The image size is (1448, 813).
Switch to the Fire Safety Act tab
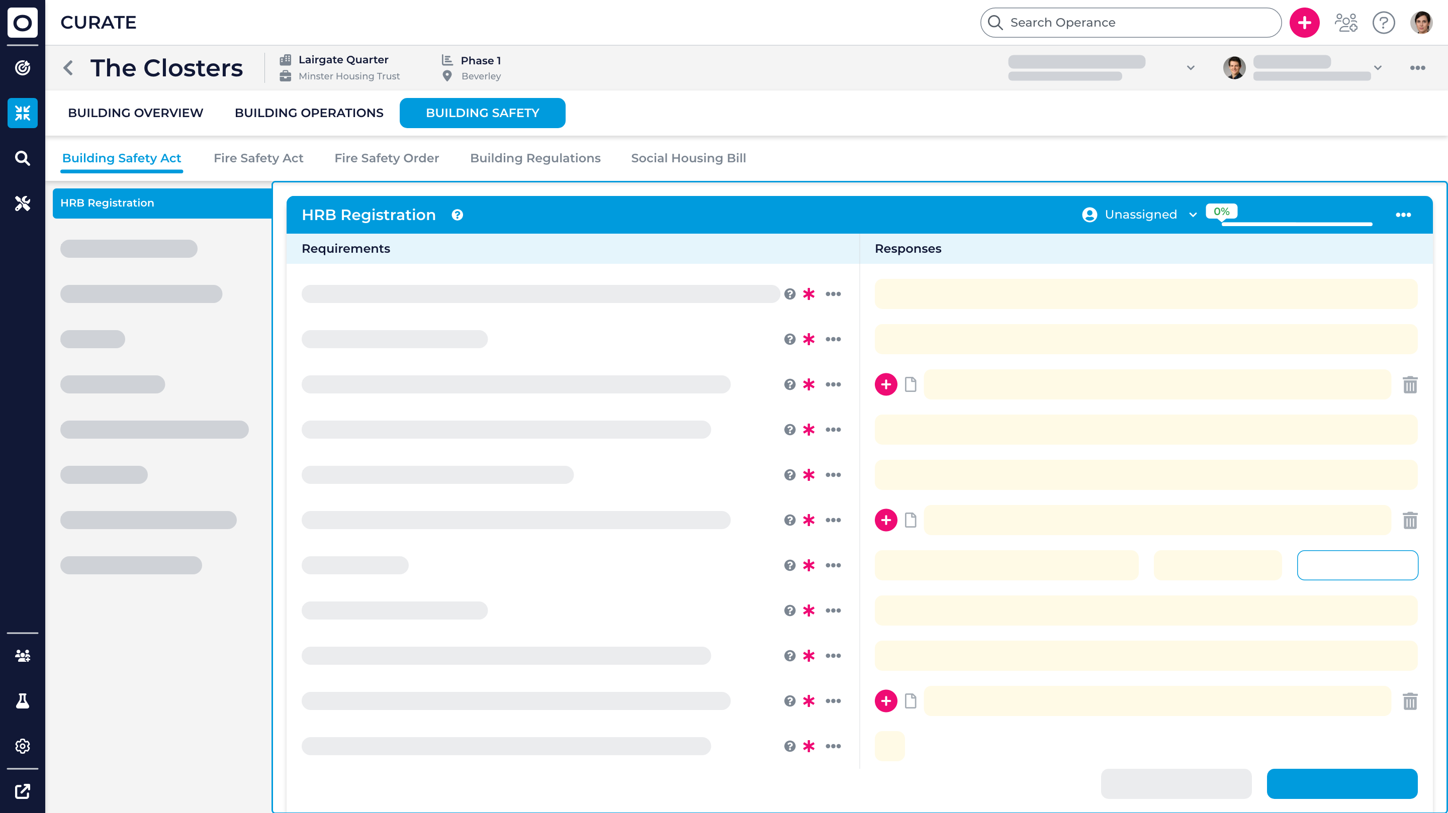point(258,158)
